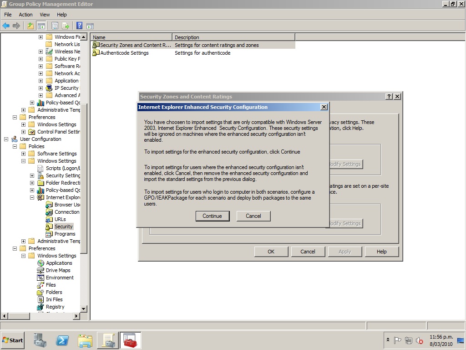The height and width of the screenshot is (350, 466).
Task: Expand the Folder Redirection node
Action: point(32,183)
